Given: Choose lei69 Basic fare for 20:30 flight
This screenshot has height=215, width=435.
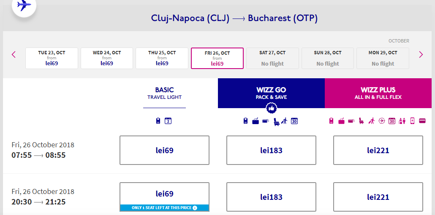Looking at the screenshot, I should point(165,194).
